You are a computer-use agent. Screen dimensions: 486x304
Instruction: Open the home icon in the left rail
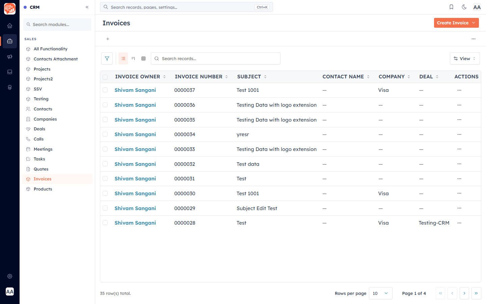pyautogui.click(x=10, y=26)
